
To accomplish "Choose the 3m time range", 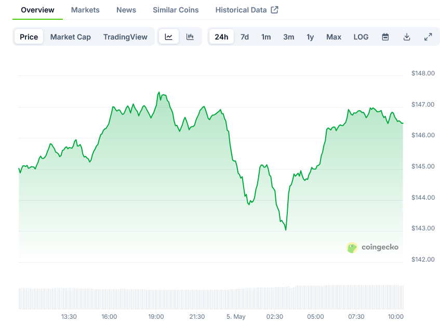I will click(289, 37).
